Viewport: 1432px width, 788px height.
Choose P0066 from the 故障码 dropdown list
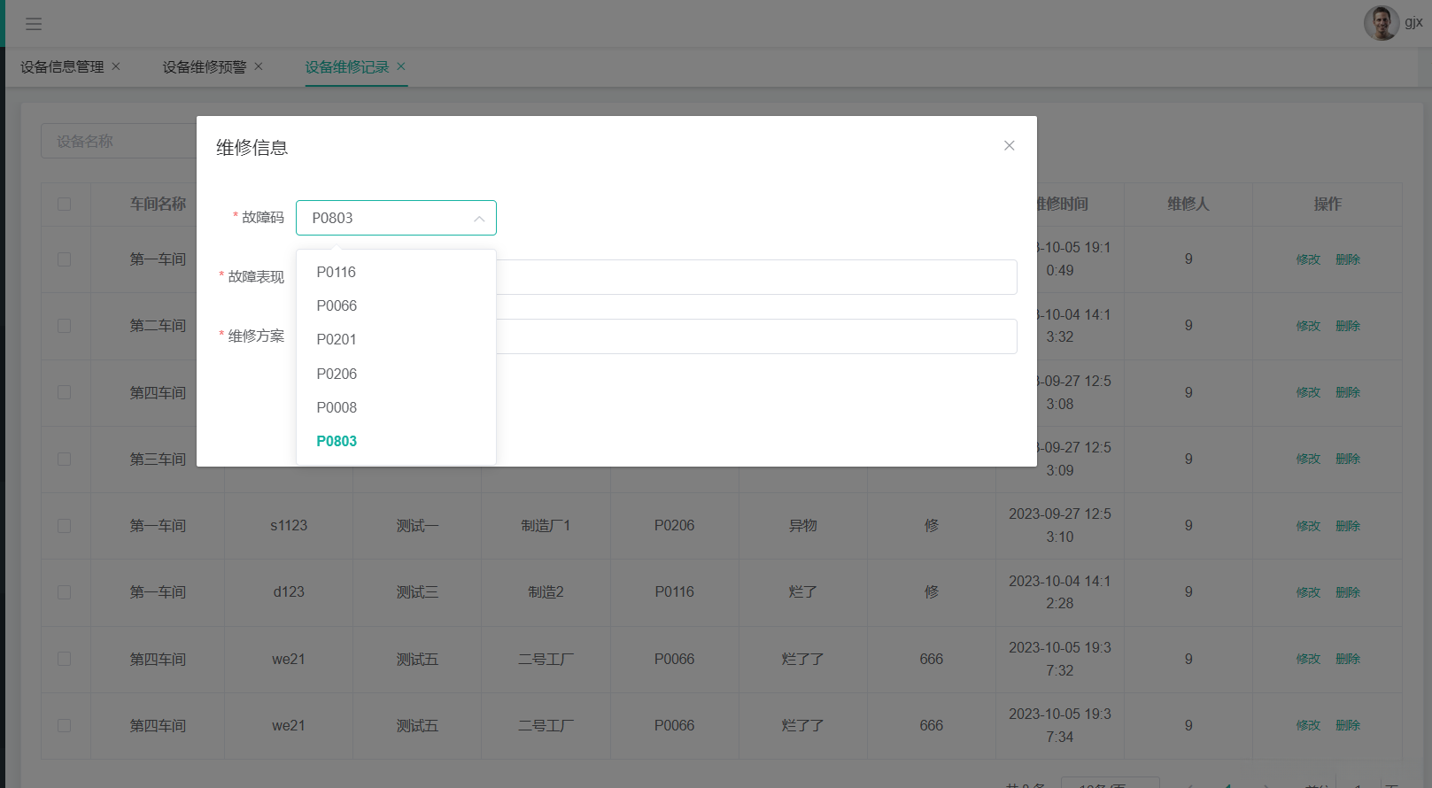coord(396,305)
